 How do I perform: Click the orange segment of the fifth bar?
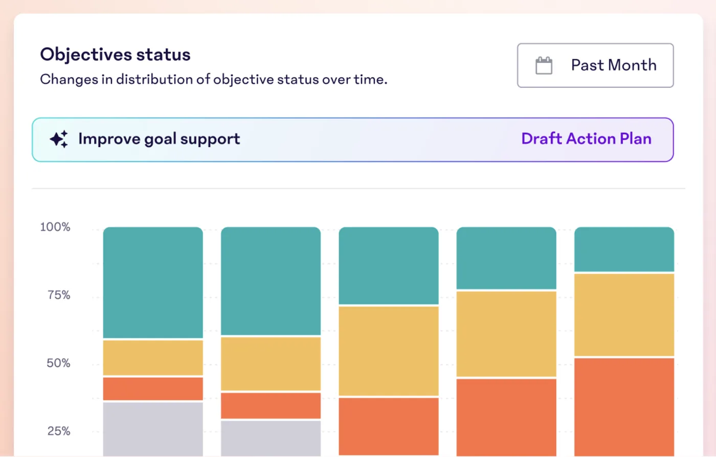click(624, 407)
